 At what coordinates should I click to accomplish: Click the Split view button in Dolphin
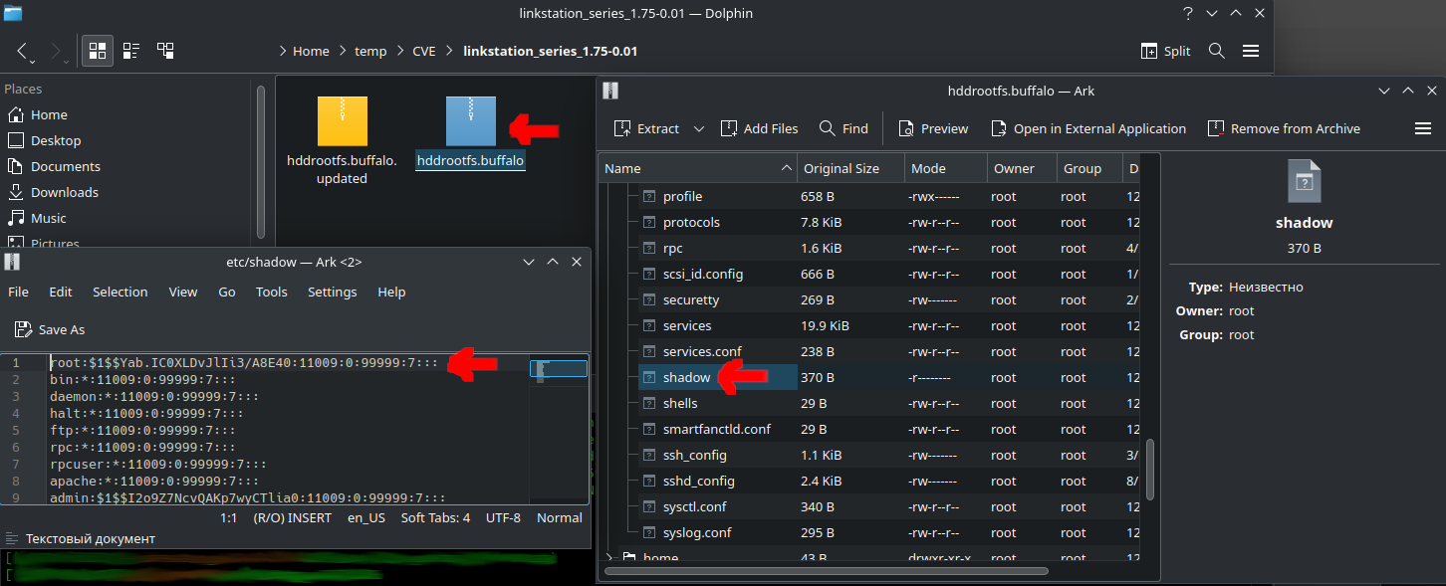[1166, 51]
